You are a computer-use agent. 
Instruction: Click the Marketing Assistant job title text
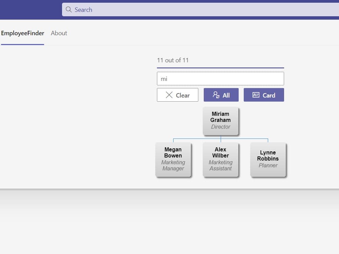(x=221, y=166)
